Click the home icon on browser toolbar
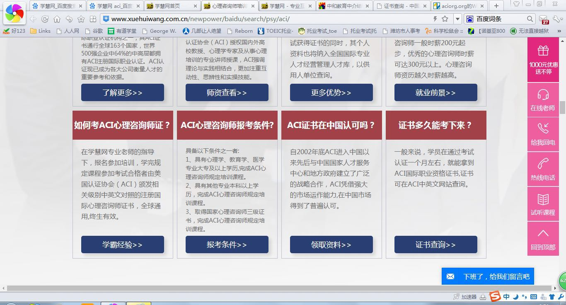 (56, 19)
